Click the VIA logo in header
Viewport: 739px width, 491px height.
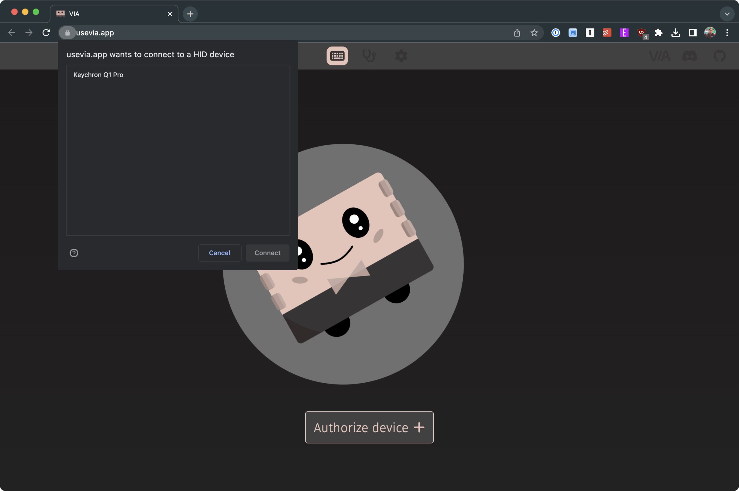coord(659,56)
